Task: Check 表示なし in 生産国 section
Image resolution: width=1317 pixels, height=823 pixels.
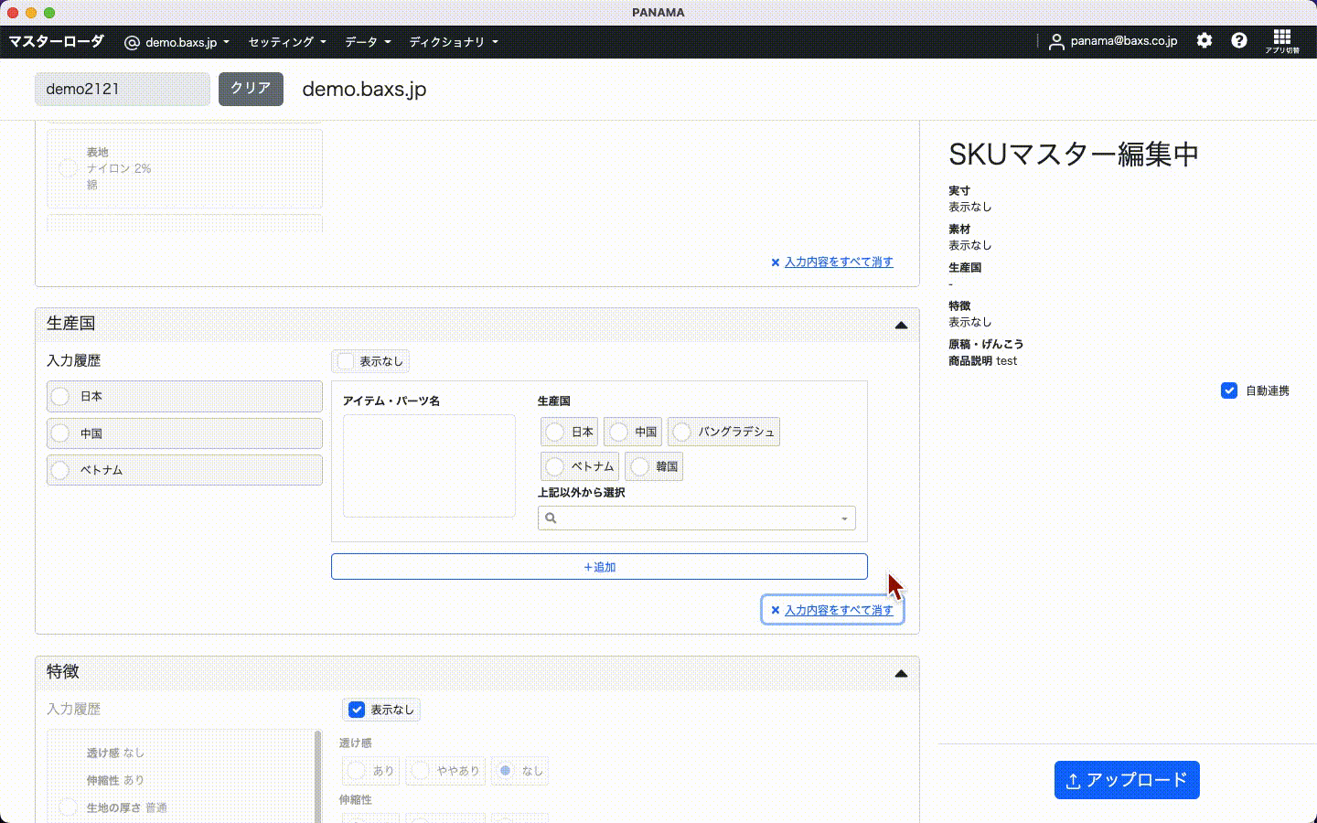Action: click(346, 361)
